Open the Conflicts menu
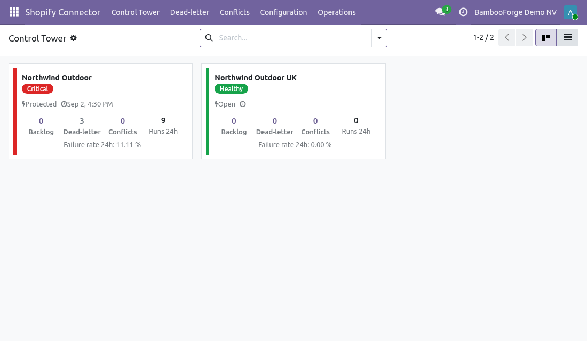 click(235, 12)
